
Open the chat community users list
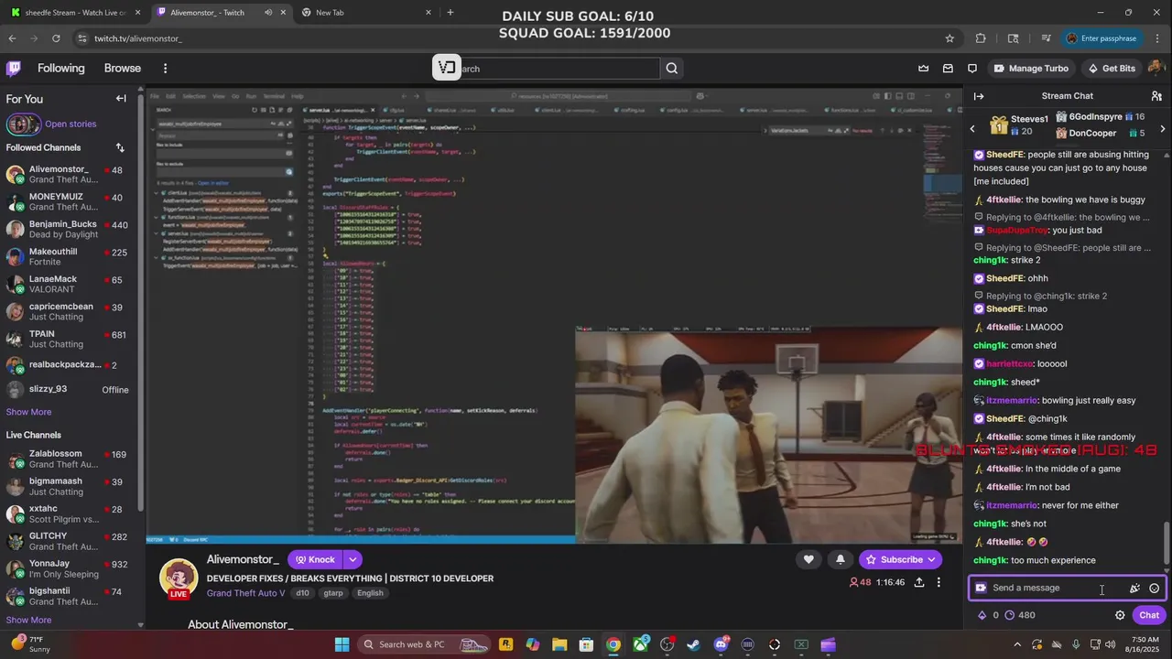pos(1156,96)
